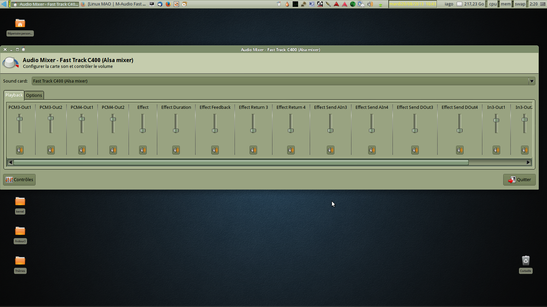Click the date and time clock
The width and height of the screenshot is (547, 307).
413,4
